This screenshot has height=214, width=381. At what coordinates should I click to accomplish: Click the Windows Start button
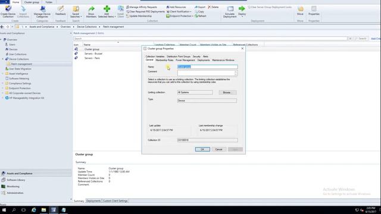(x=4, y=210)
